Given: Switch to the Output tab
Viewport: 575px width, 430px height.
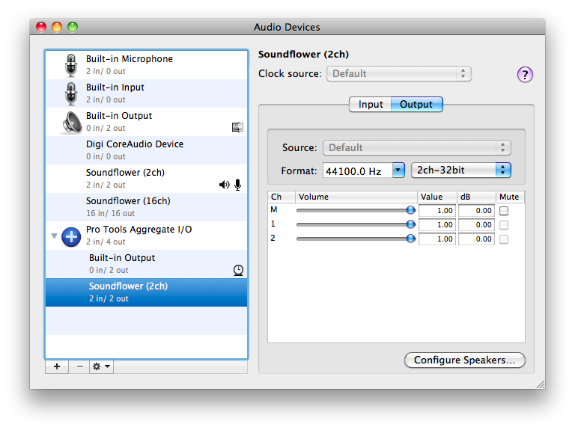Looking at the screenshot, I should tap(416, 105).
